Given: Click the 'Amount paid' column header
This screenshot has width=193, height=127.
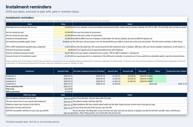Looking at the screenshot, I should point(128,71).
